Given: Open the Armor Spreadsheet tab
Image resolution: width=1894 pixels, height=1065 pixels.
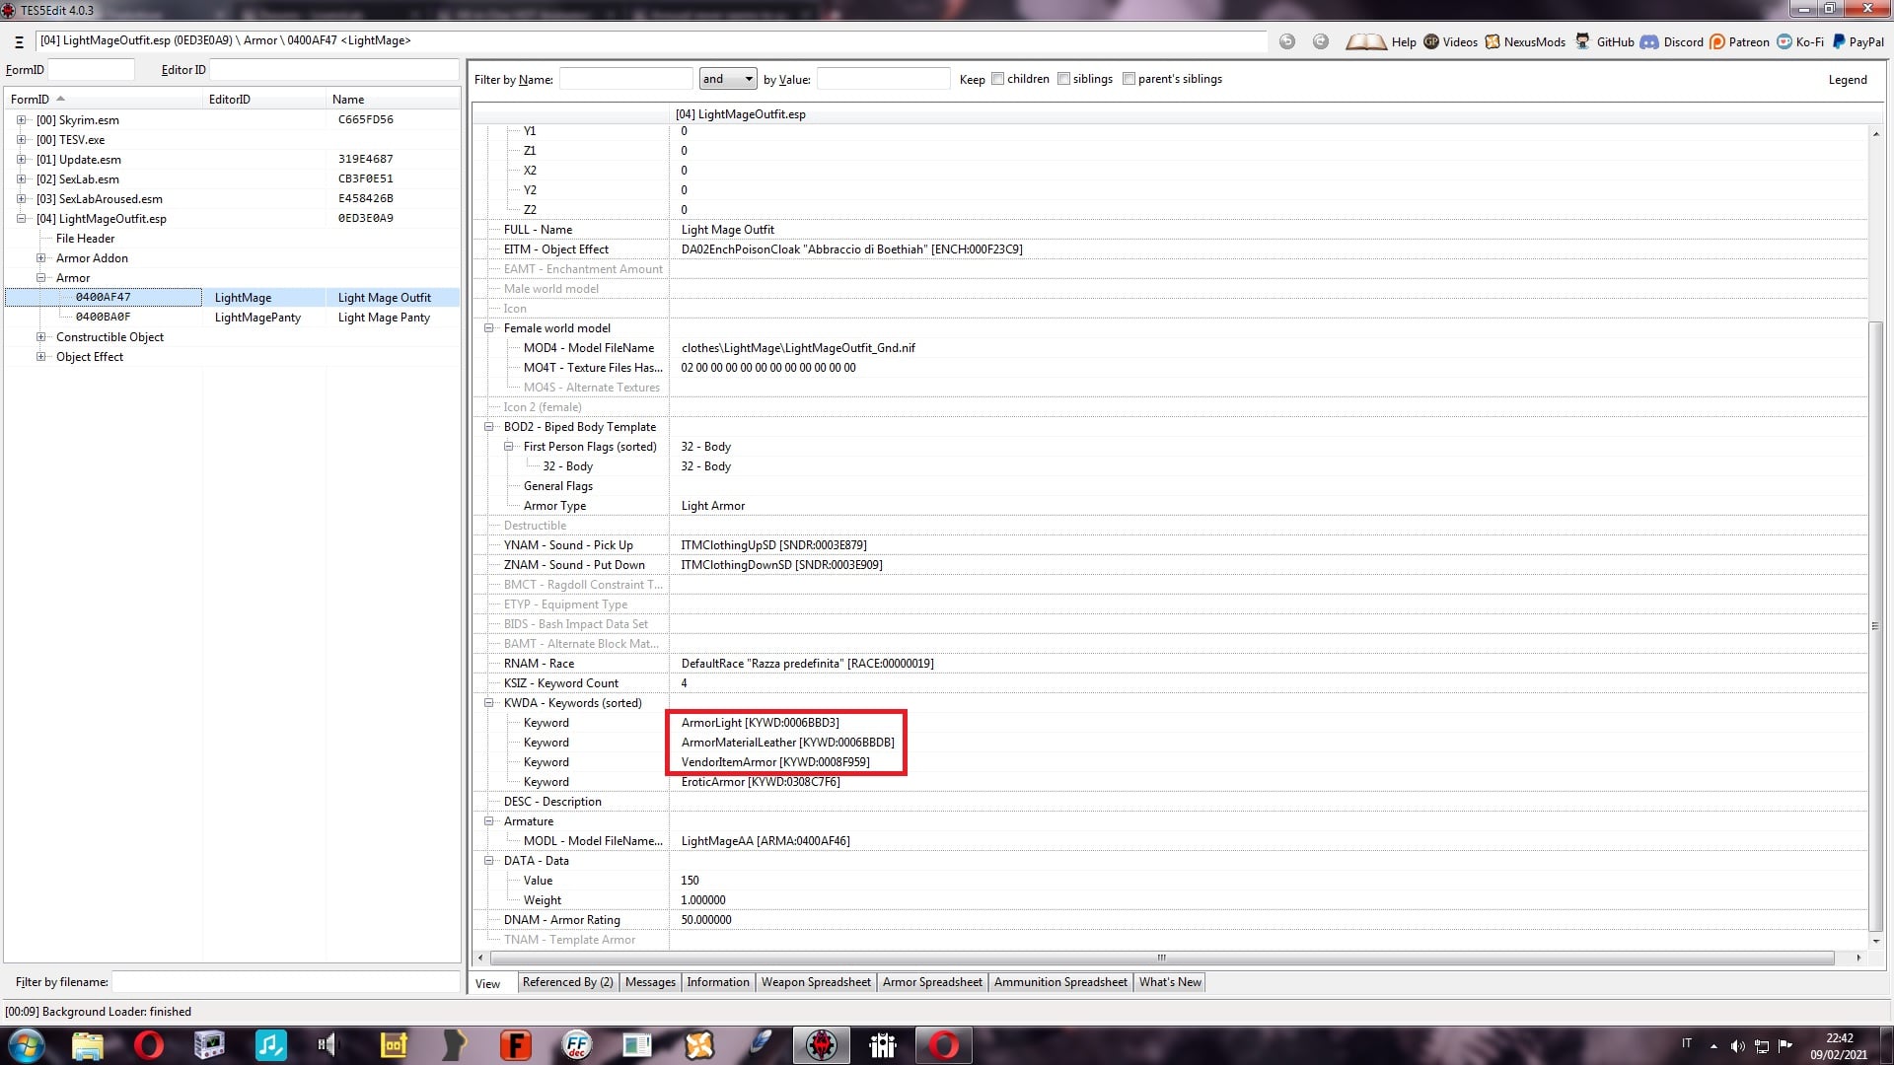Looking at the screenshot, I should pos(932,982).
